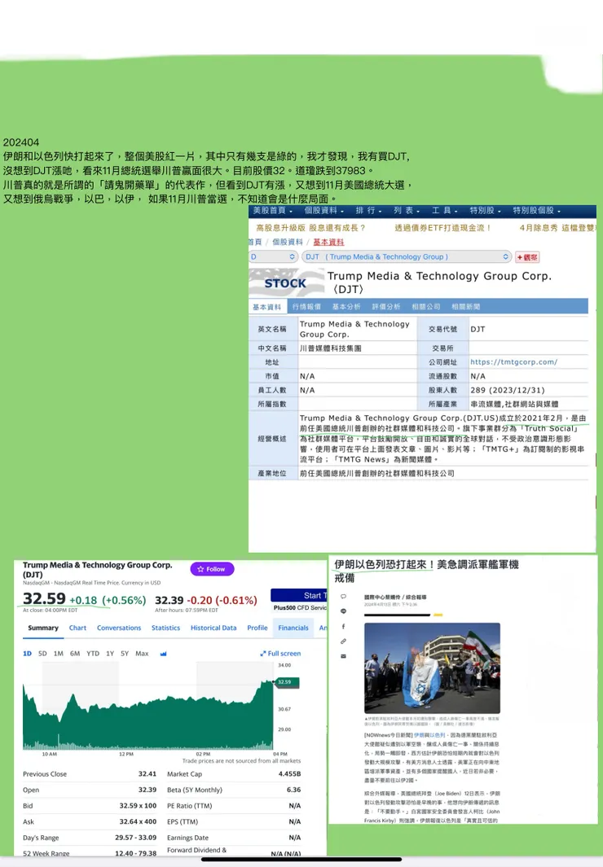Select the 5Y chart range

click(125, 654)
